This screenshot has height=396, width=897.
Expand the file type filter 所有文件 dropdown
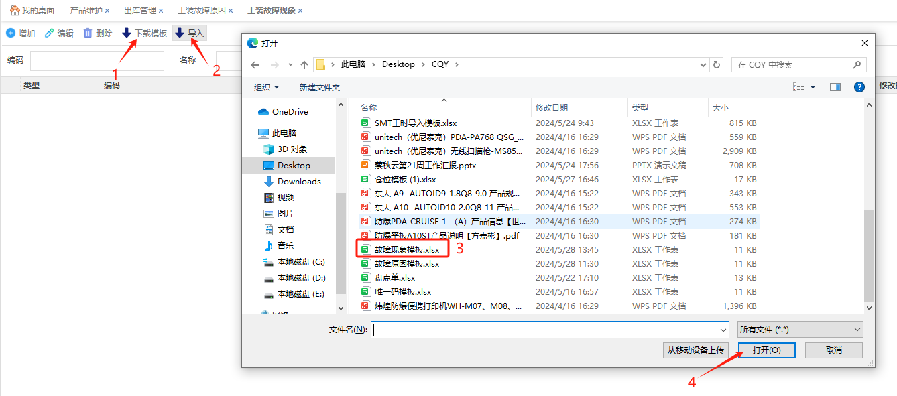pos(799,330)
